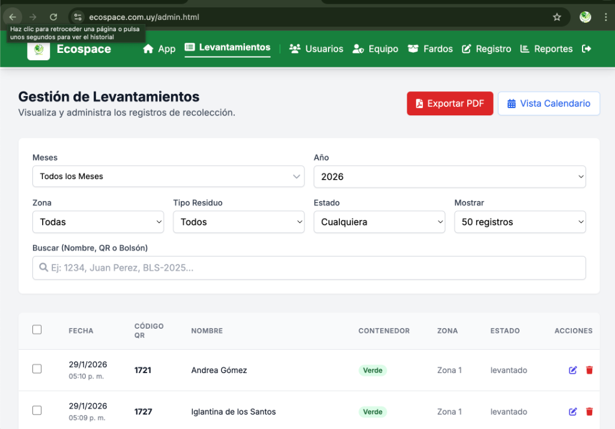The height and width of the screenshot is (429, 615).
Task: Delete Iglantina de los Santos with trash icon
Action: click(589, 412)
